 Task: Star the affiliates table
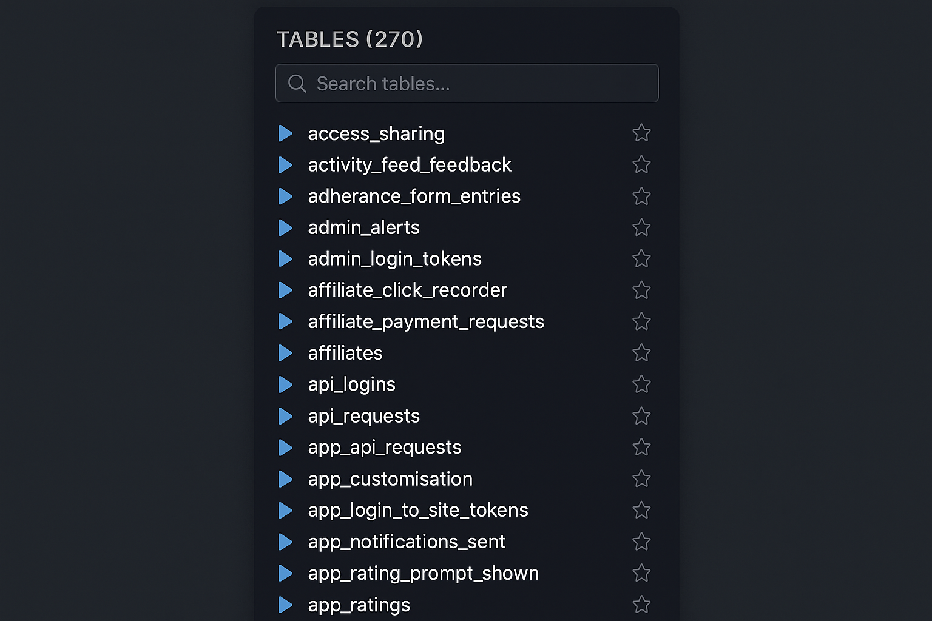[x=641, y=353]
